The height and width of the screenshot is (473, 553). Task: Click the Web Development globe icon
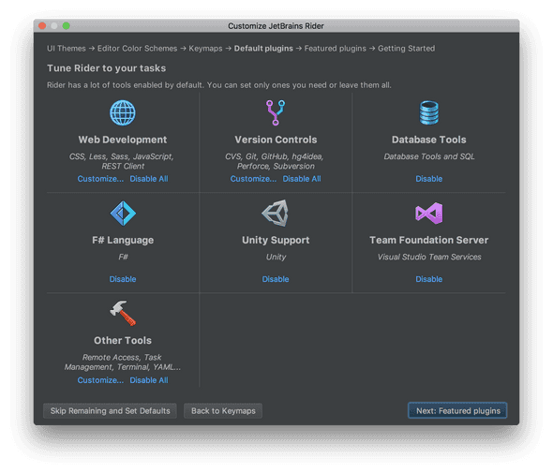123,112
